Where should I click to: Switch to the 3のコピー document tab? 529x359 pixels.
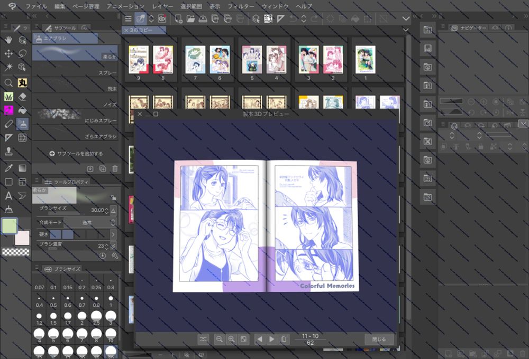[144, 30]
